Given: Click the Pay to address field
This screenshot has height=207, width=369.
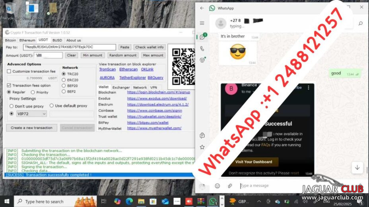Looking at the screenshot, I should [x=69, y=47].
